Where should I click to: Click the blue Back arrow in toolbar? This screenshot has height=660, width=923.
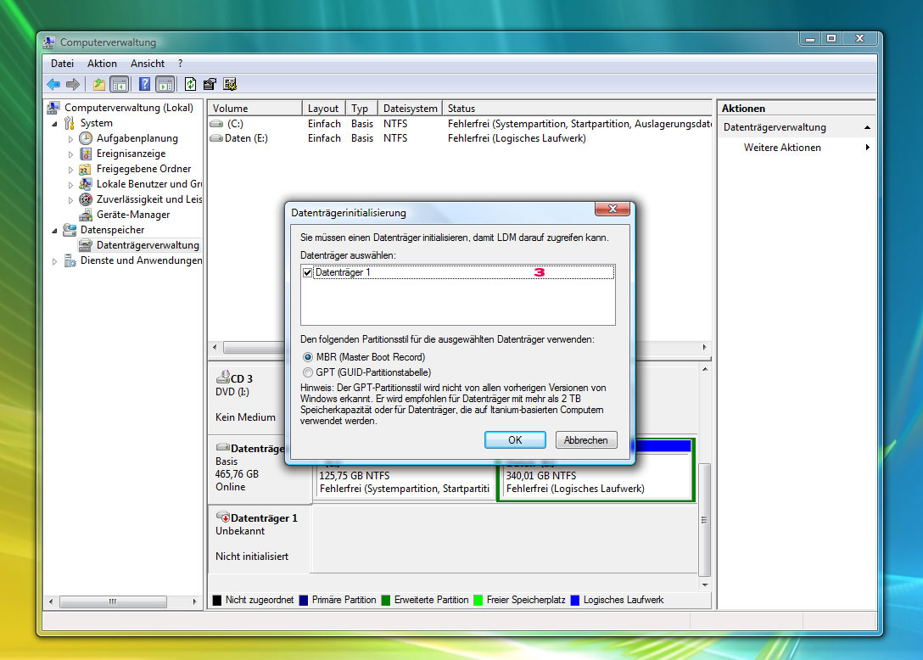(53, 84)
